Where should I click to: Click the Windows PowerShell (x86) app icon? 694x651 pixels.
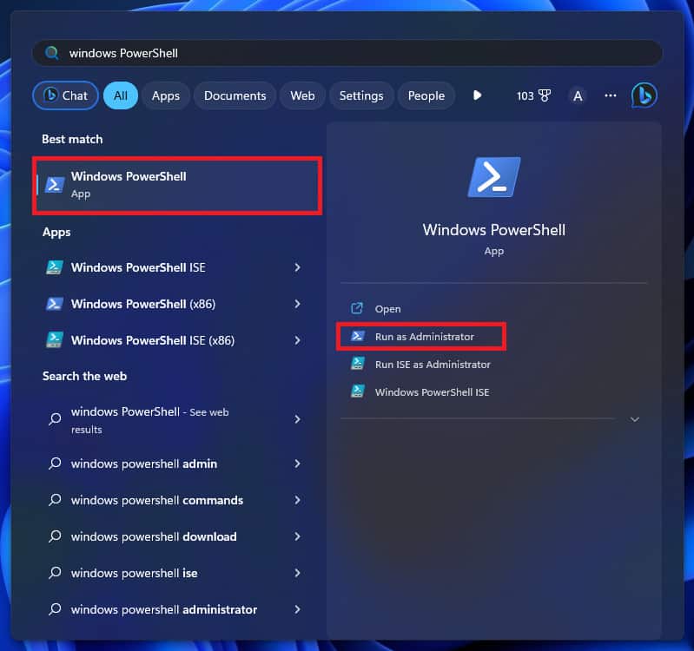[x=55, y=304]
